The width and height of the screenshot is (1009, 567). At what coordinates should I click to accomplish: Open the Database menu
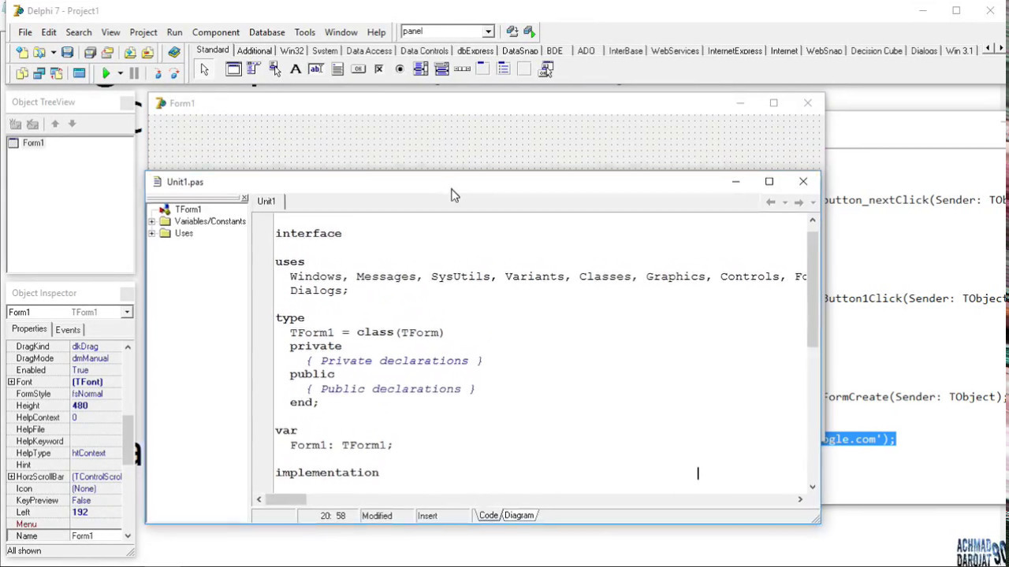(x=266, y=32)
